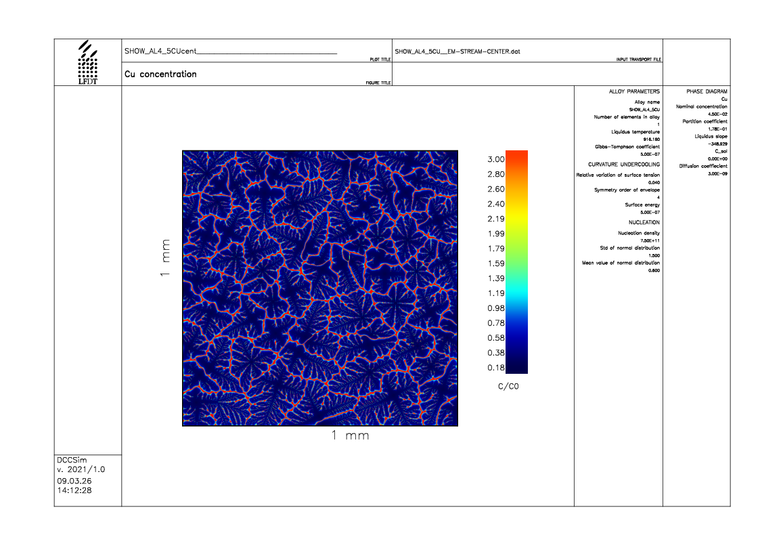Screen dimensions: 760x537
Task: Click the input transport file name
Action: click(457, 51)
